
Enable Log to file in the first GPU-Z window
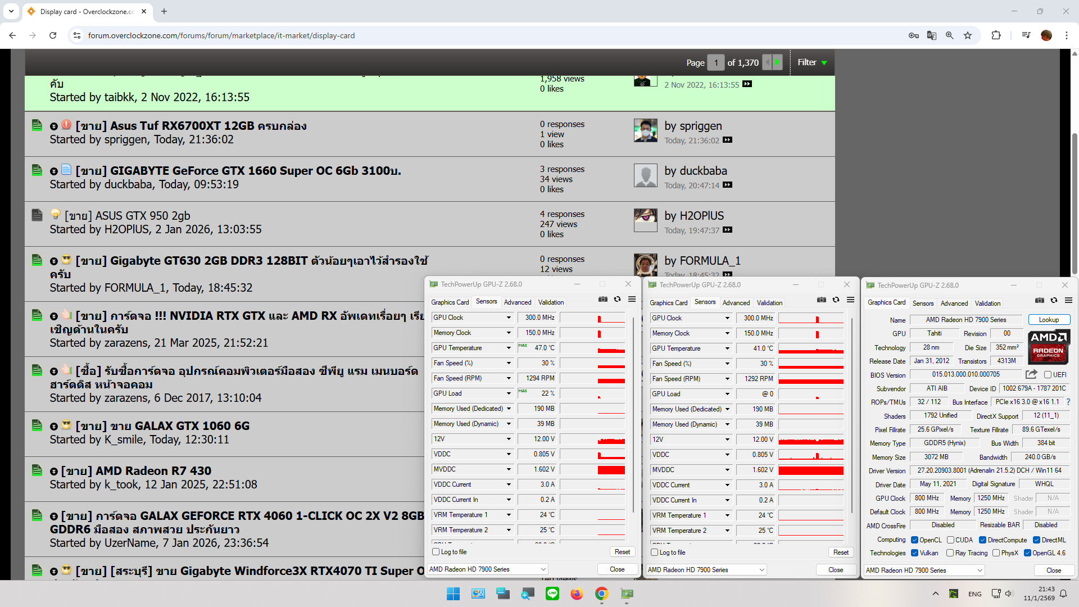coord(436,552)
